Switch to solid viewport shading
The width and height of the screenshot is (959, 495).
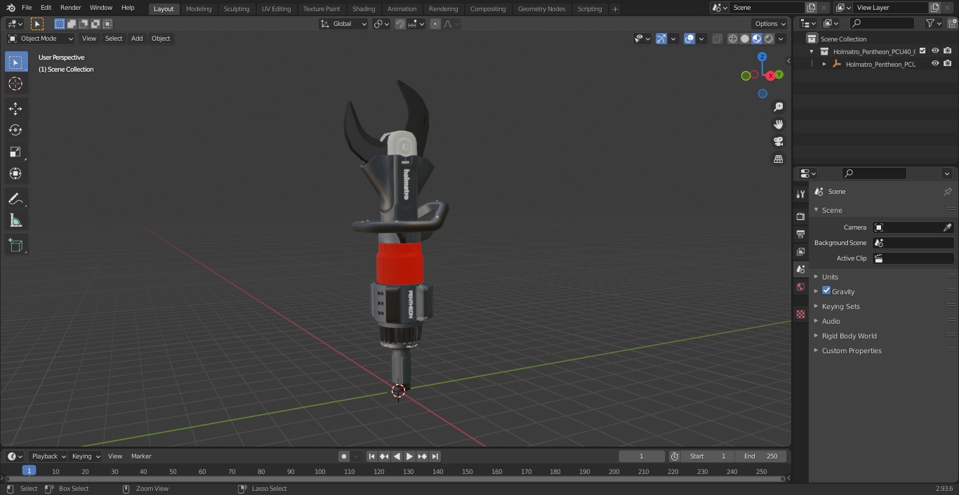click(745, 39)
